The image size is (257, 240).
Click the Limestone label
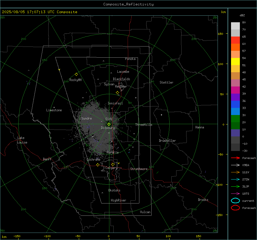[x=54, y=110]
